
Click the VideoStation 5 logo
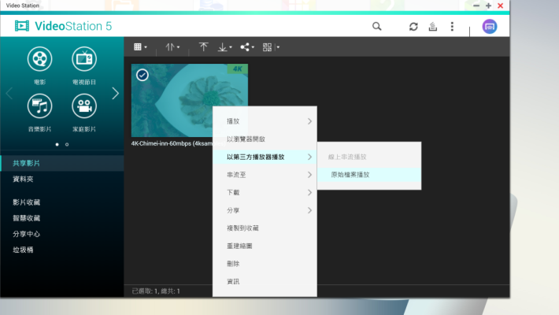(63, 26)
